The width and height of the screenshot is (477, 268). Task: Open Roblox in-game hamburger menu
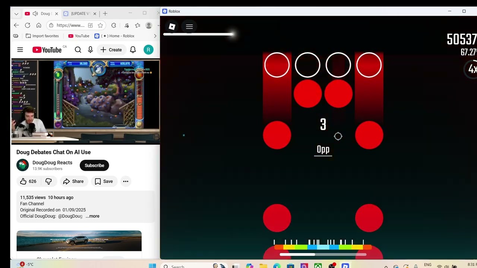point(189,26)
